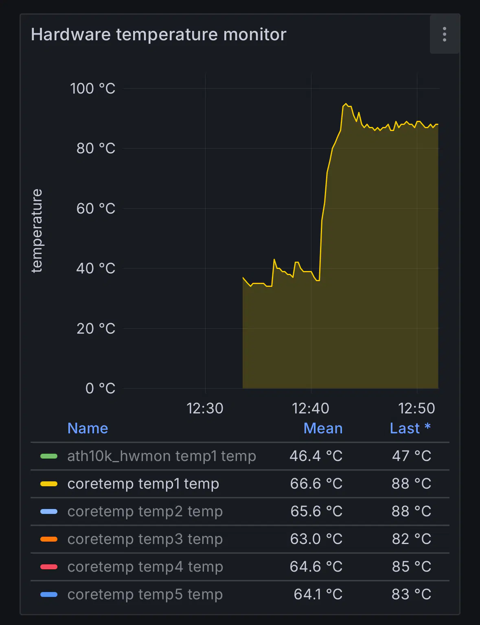Click the green ath10k_hwmon series color swatch

tap(49, 456)
